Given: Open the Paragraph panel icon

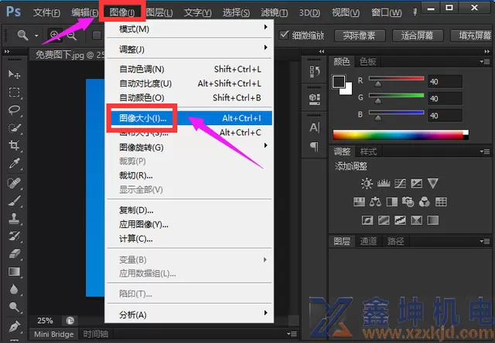Looking at the screenshot, I should [315, 146].
